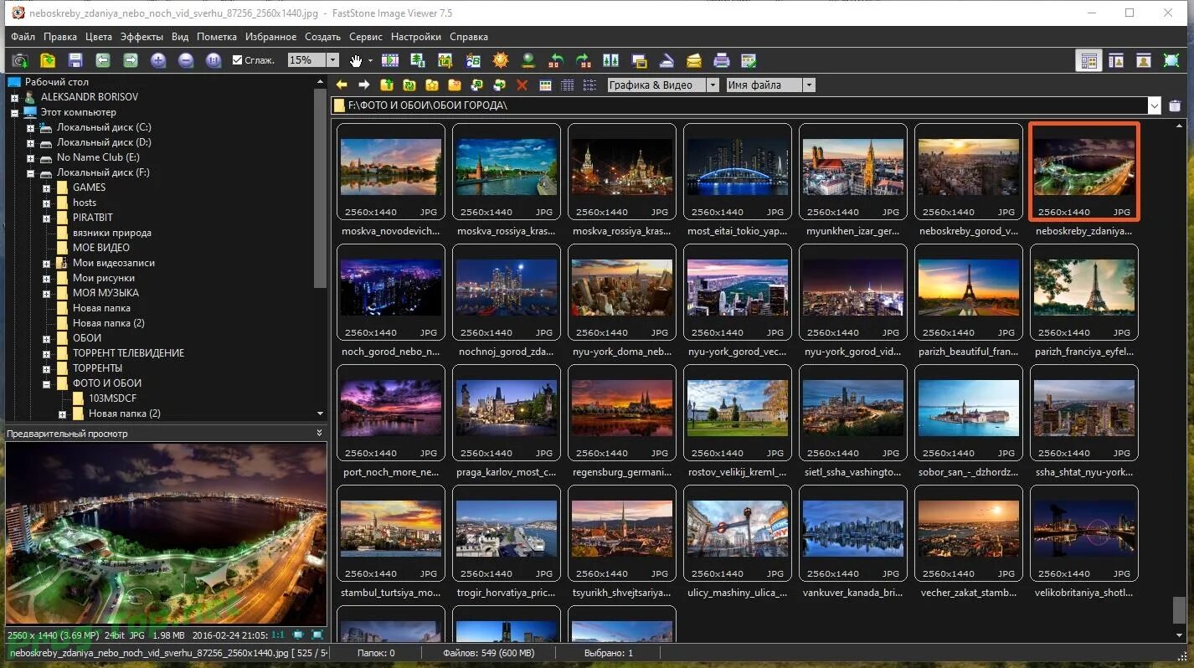Select the МОЯ МУЗЫКА folder in tree
Viewport: 1194px width, 668px height.
click(x=106, y=293)
